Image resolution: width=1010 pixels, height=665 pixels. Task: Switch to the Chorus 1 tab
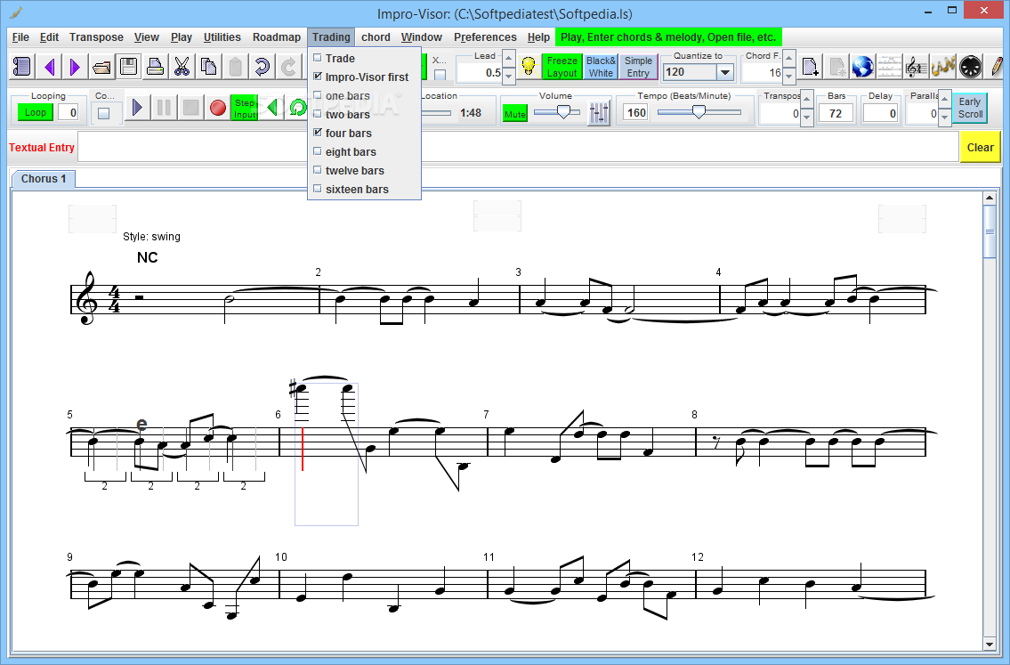coord(43,179)
